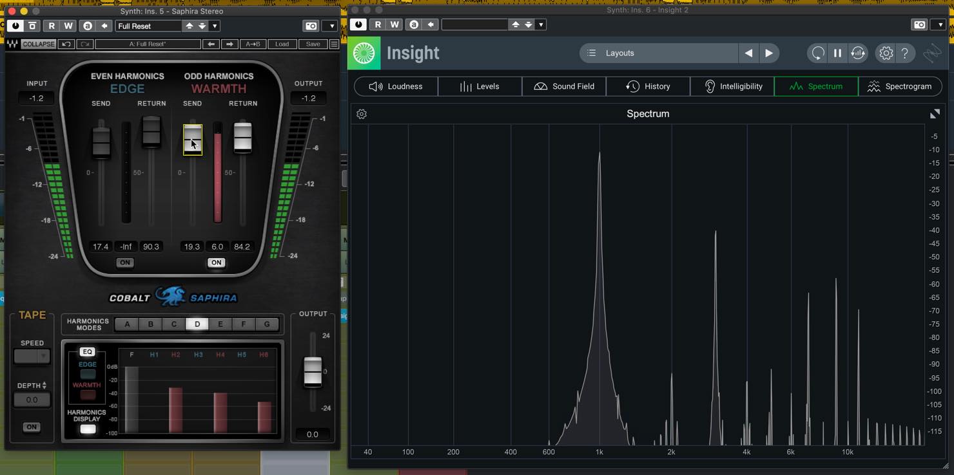
Task: Toggle Warmth harmonics ON button
Action: pyautogui.click(x=217, y=263)
